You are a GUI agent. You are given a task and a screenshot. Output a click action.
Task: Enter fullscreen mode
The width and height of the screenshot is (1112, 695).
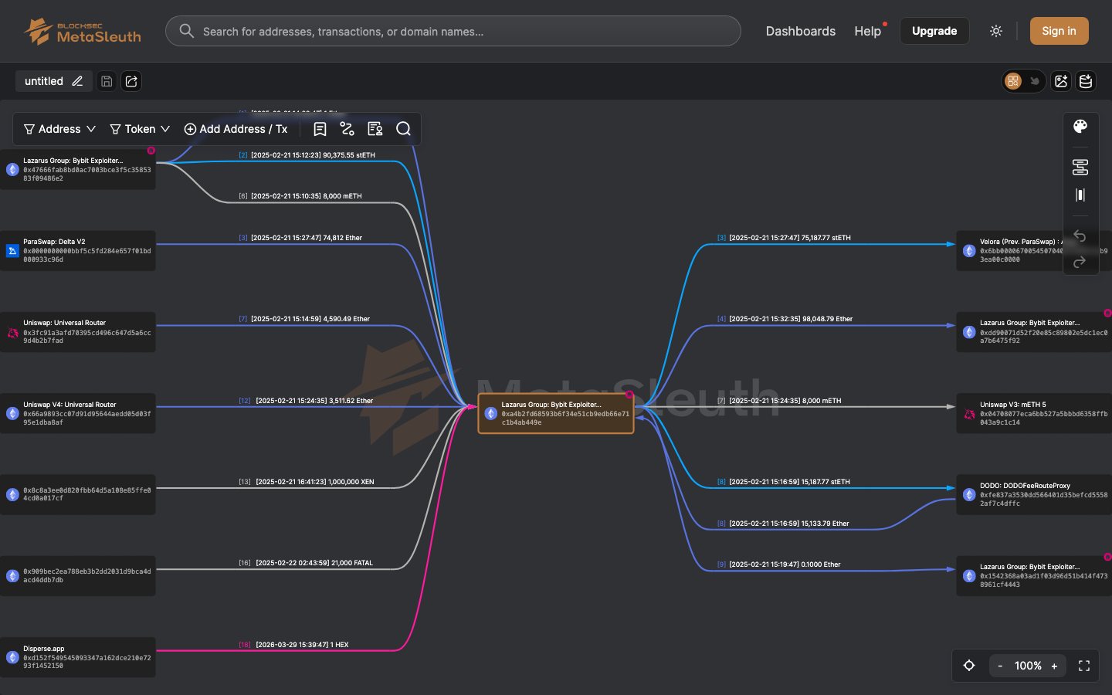1084,666
